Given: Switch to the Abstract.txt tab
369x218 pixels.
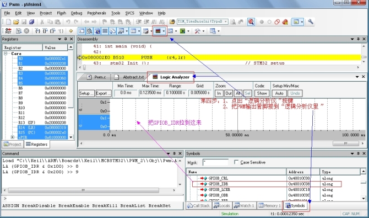Looking at the screenshot, I should point(129,77).
